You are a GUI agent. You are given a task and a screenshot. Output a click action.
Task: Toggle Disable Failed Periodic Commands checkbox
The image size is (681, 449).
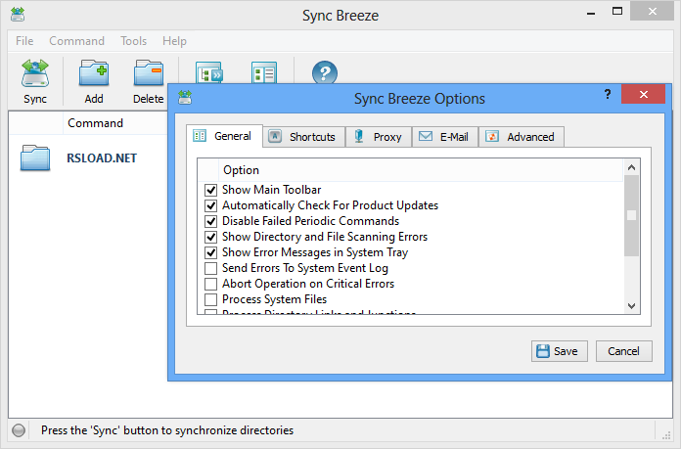(210, 221)
